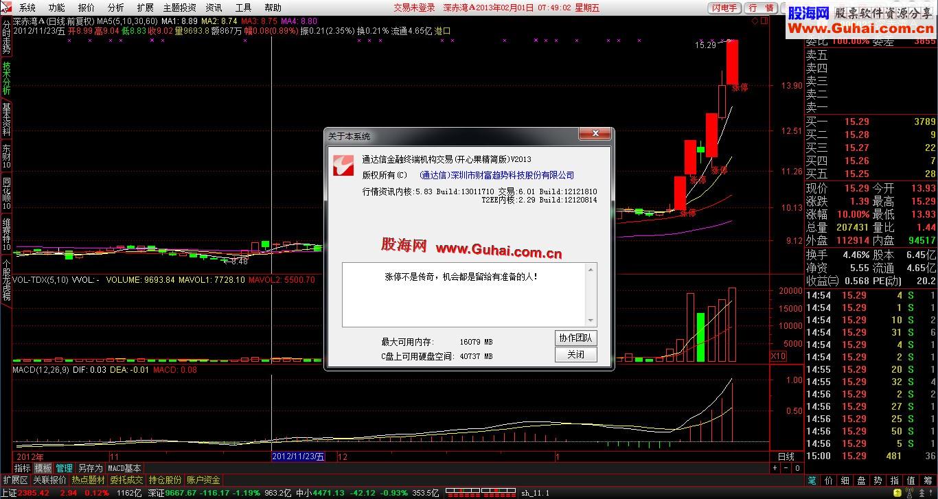Click 关闭 button in About dialog
The height and width of the screenshot is (499, 938).
click(575, 355)
